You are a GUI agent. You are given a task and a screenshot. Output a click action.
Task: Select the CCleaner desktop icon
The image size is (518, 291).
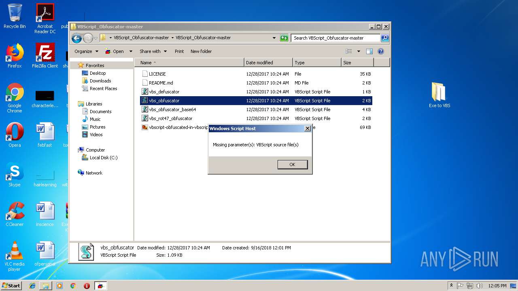pyautogui.click(x=15, y=214)
